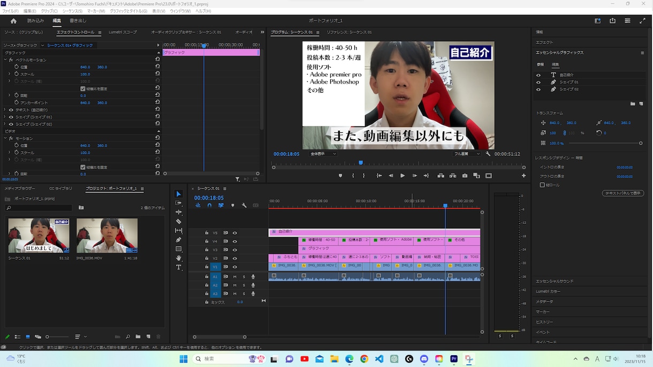Viewport: 653px width, 367px height.
Task: Open Project panel sort dropdown
Action: (80, 337)
